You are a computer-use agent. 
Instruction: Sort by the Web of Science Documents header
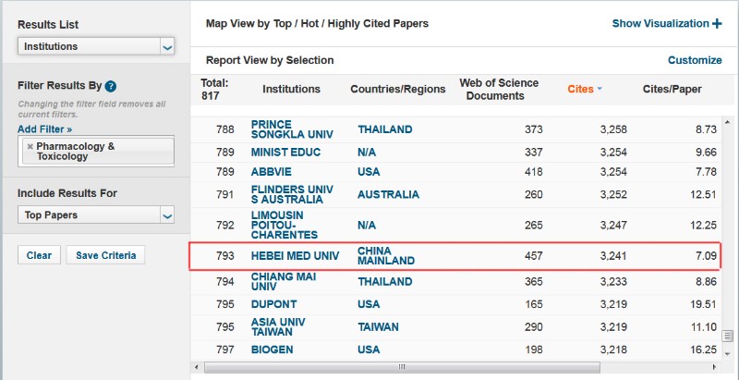pyautogui.click(x=499, y=89)
